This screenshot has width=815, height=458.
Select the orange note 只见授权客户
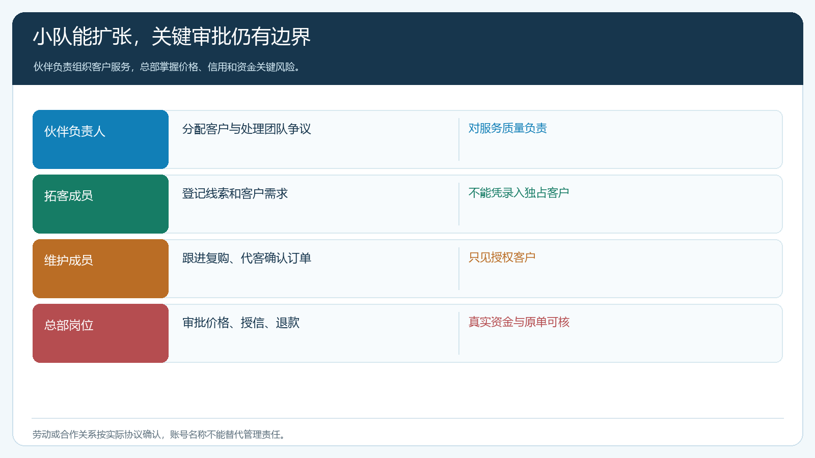502,257
